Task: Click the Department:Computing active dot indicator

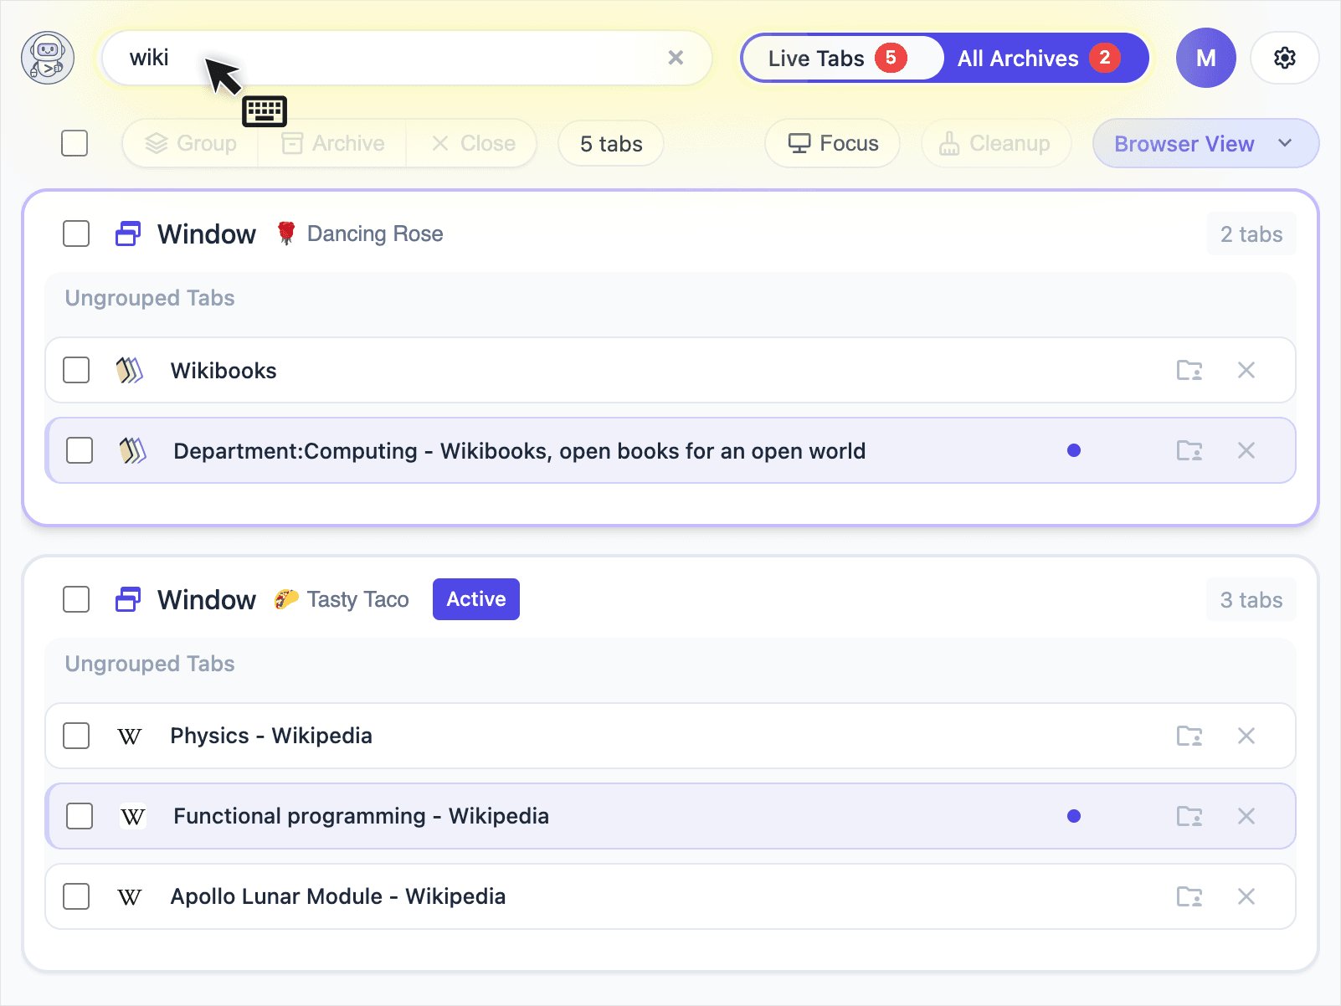Action: pos(1074,450)
